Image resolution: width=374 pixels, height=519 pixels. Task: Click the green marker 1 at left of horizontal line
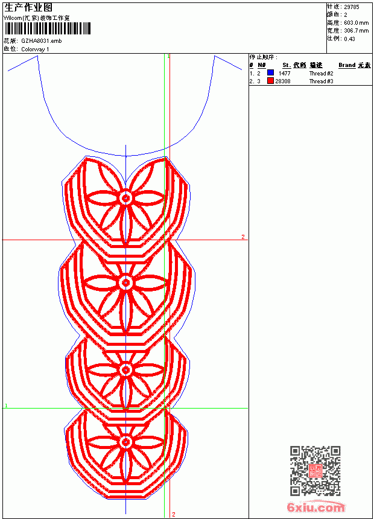tap(6, 406)
